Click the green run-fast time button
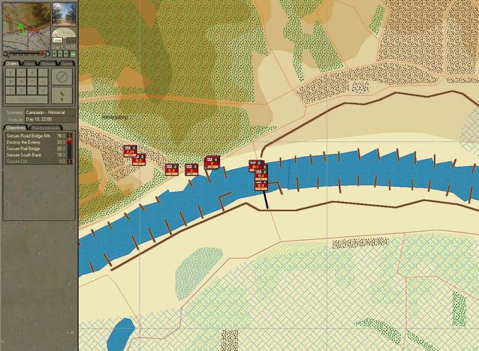479x351 pixels. click(73, 53)
